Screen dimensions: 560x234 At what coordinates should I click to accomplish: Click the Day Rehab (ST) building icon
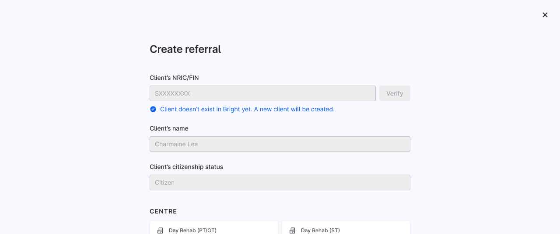point(292,230)
